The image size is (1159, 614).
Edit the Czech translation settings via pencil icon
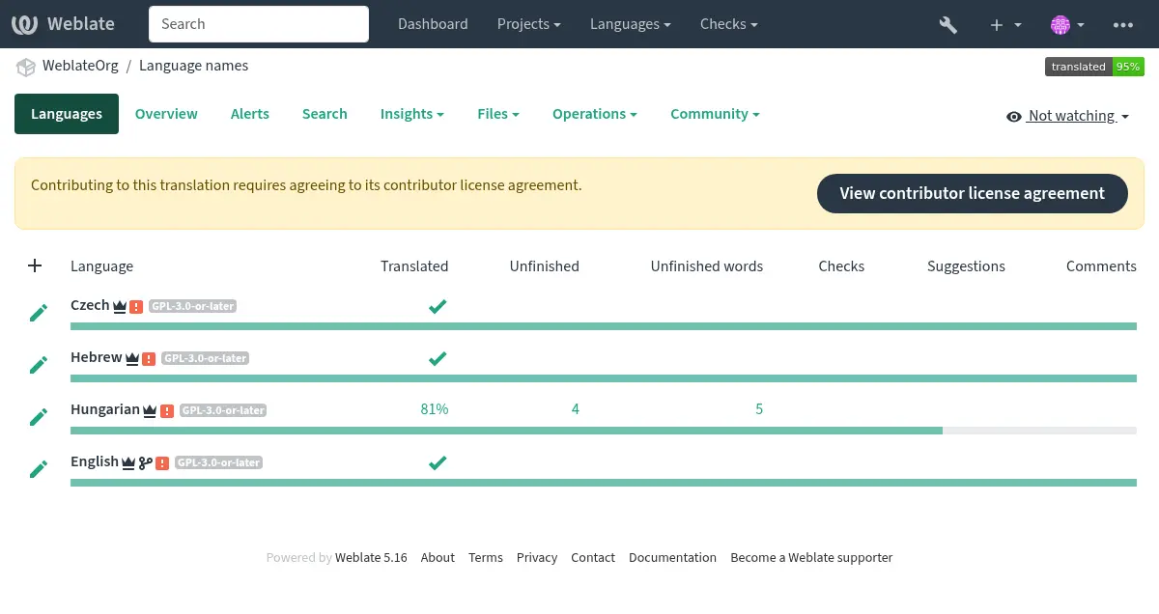[x=38, y=312]
